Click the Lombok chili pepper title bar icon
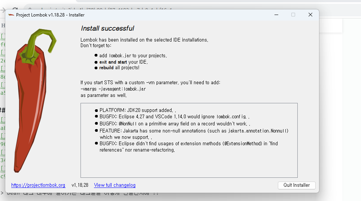The image size is (361, 201). pyautogui.click(x=11, y=15)
